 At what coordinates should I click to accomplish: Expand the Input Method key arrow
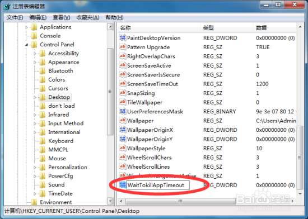pos(35,123)
